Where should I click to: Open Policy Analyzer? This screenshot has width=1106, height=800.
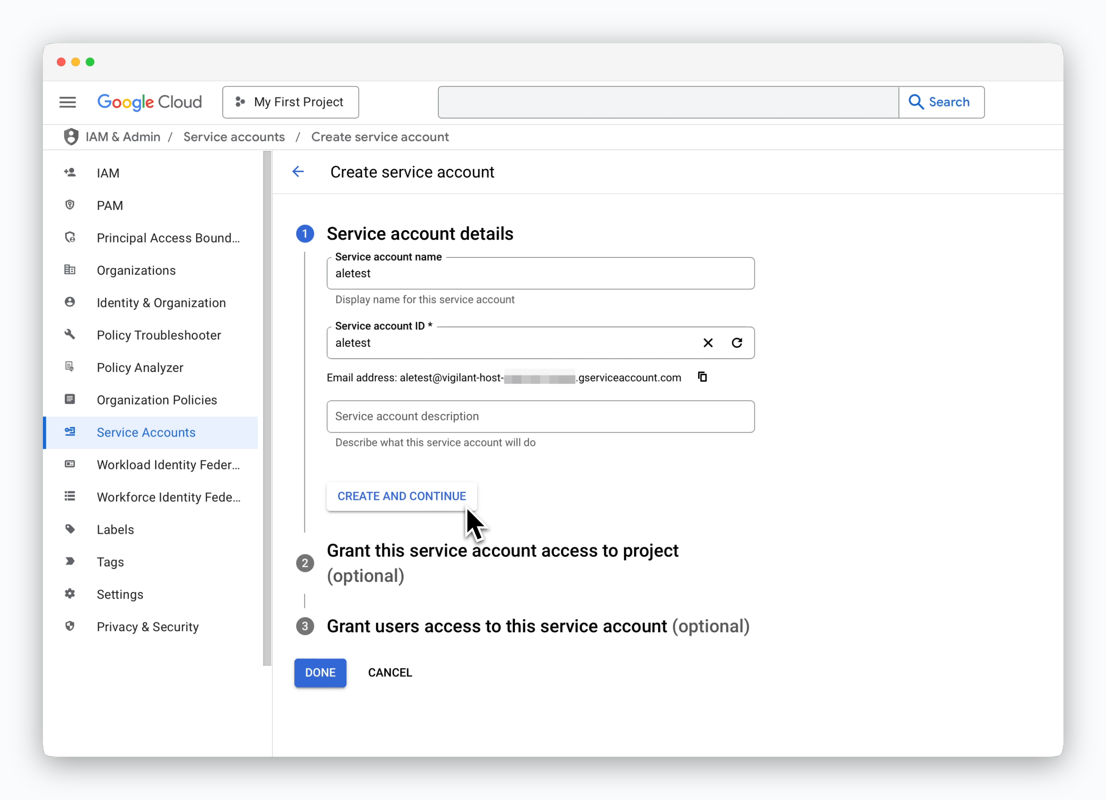[x=150, y=367]
